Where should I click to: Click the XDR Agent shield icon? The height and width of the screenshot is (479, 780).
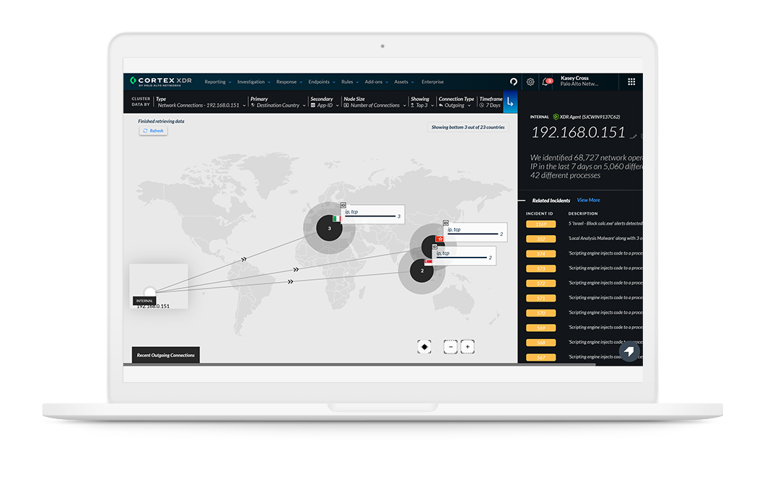click(x=556, y=115)
